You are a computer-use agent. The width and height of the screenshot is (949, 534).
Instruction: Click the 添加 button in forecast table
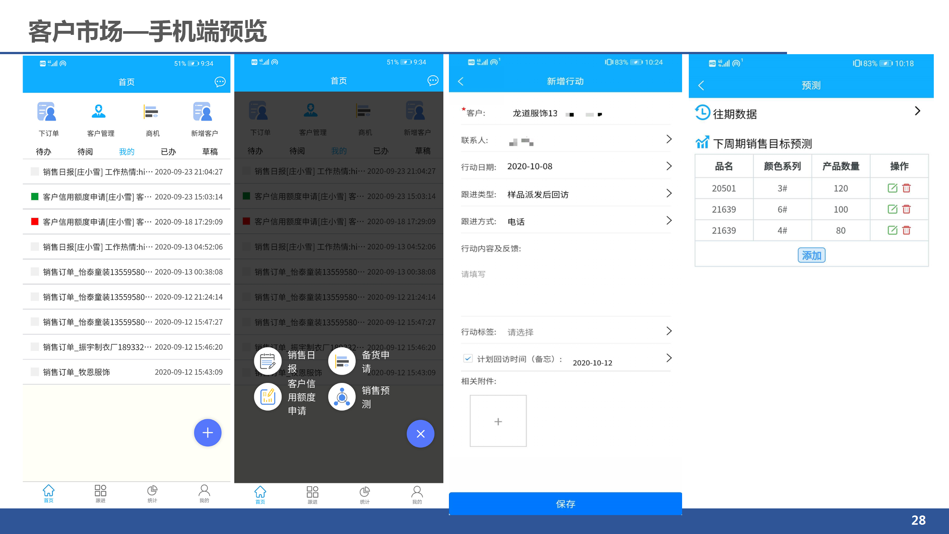point(811,255)
